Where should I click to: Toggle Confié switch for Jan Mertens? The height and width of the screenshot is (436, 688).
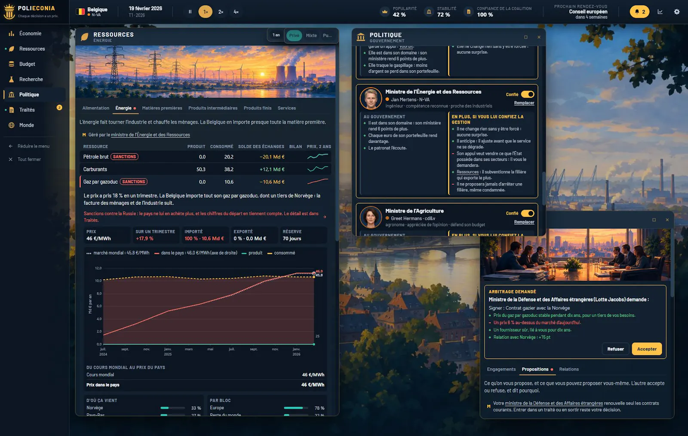pos(528,95)
